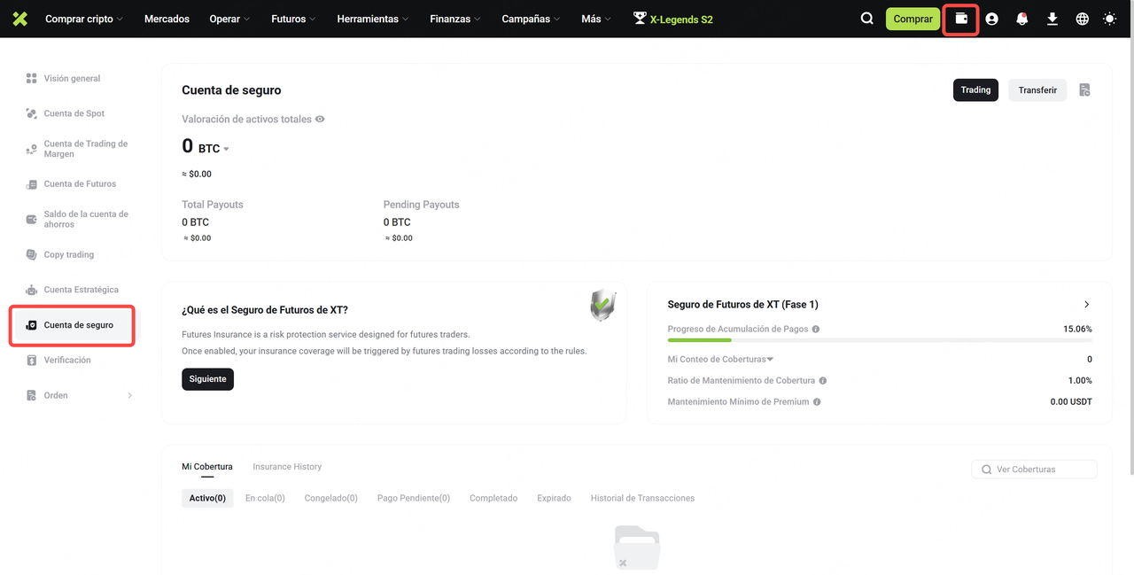
Task: Expand the Operar menu
Action: point(230,19)
